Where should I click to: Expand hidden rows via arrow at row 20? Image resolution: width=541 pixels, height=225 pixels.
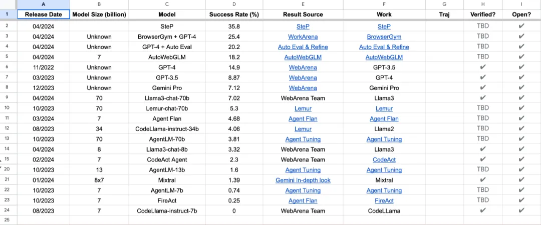(x=2, y=167)
